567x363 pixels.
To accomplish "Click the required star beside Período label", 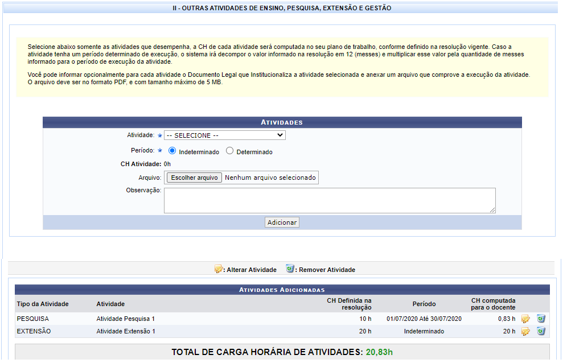I will (x=160, y=151).
